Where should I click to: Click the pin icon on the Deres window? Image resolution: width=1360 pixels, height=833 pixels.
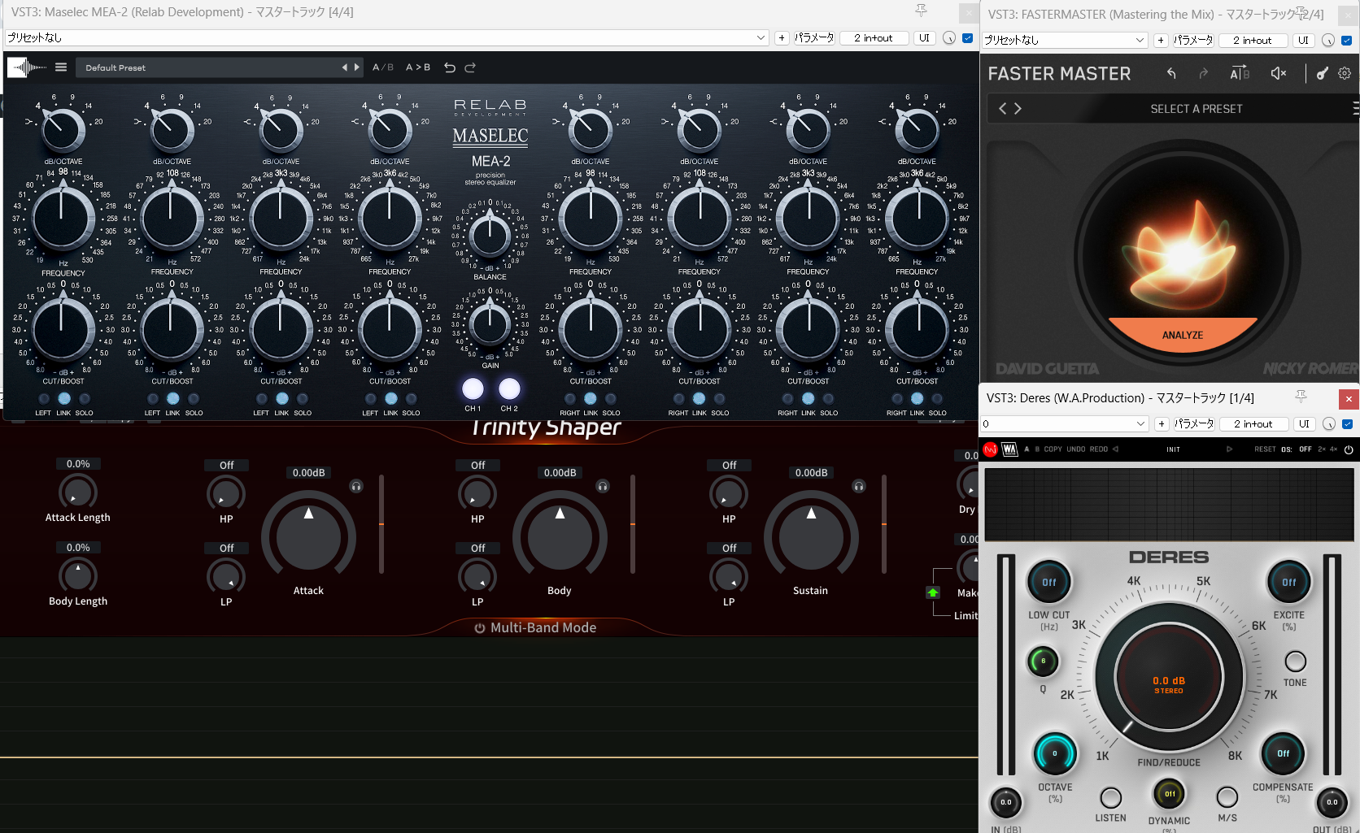[1301, 397]
